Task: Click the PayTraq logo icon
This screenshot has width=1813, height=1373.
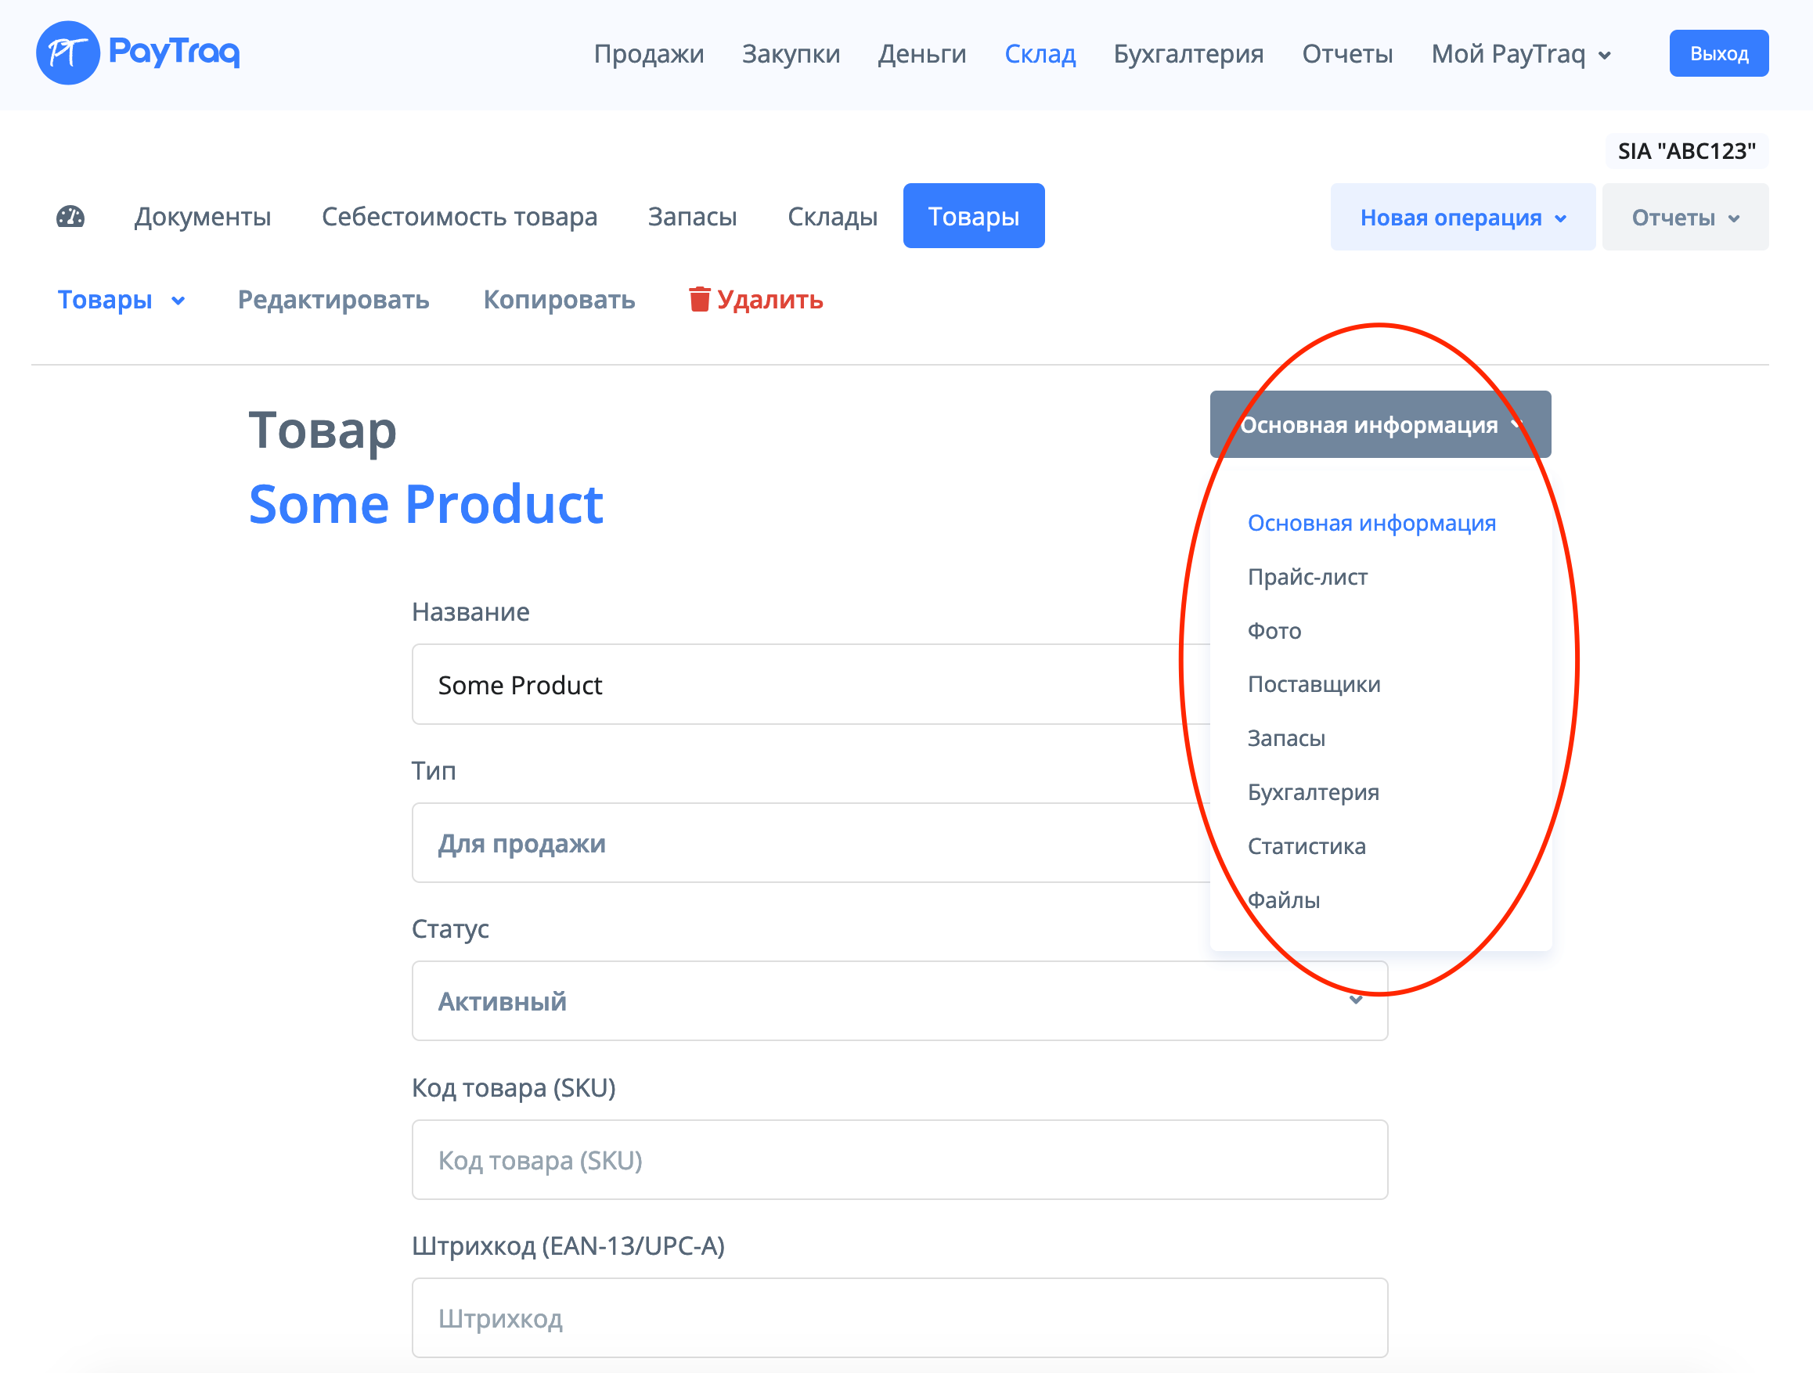Action: click(67, 53)
